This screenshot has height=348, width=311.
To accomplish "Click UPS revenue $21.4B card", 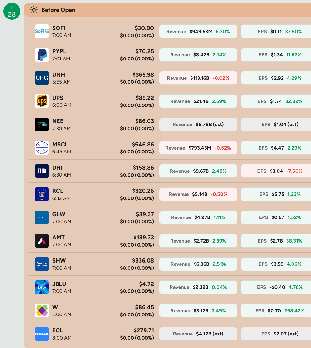I will (x=198, y=101).
